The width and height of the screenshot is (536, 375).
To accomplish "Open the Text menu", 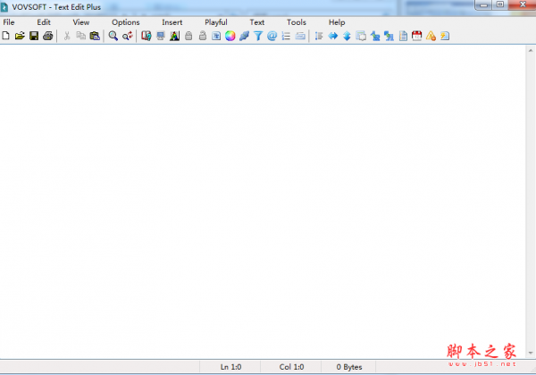I will point(256,22).
